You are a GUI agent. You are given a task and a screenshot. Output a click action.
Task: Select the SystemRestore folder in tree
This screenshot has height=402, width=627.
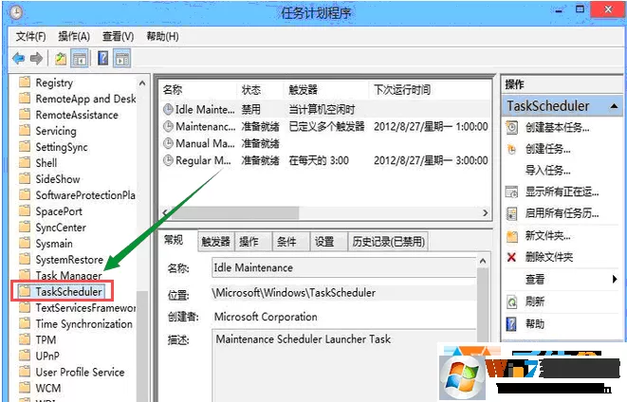(x=69, y=260)
